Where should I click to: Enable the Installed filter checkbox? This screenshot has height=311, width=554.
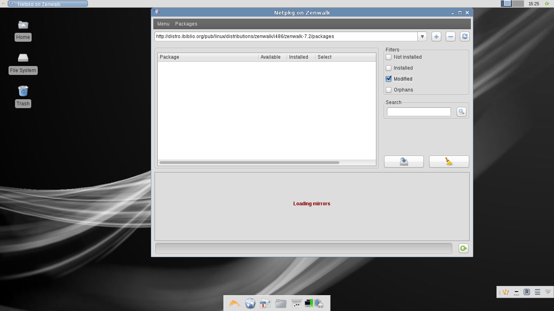click(x=389, y=68)
